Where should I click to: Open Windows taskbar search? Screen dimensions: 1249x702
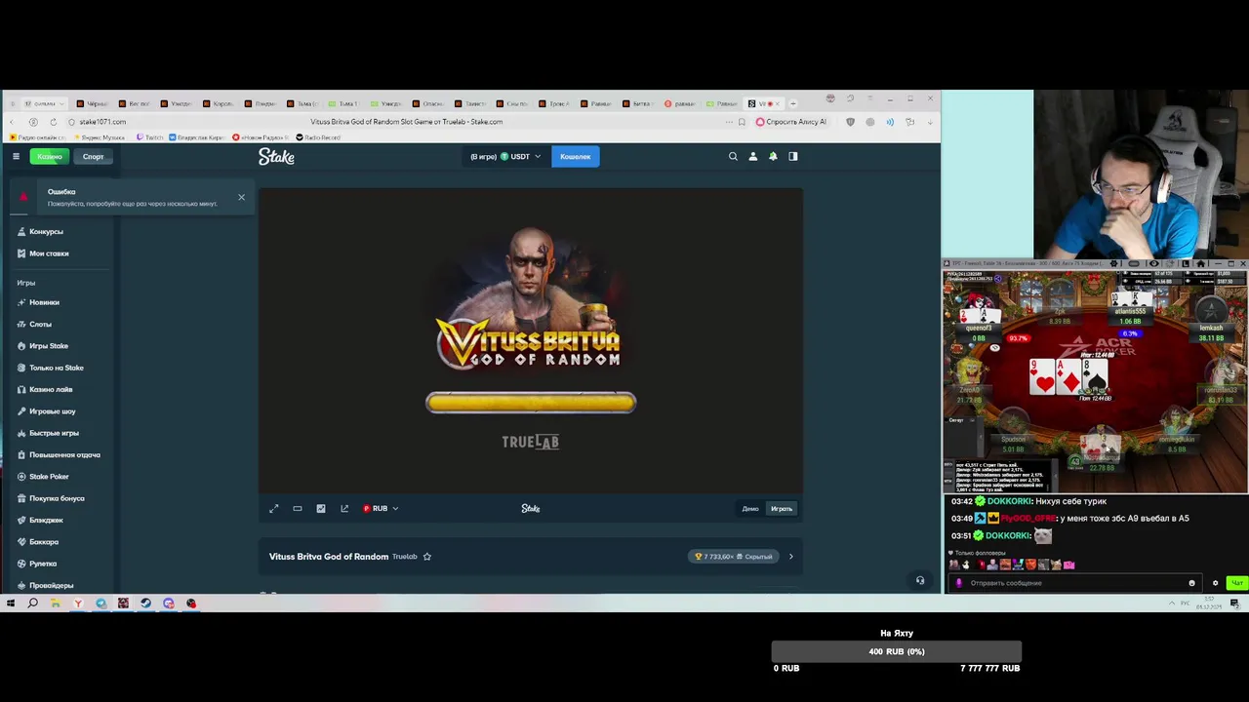tap(32, 604)
